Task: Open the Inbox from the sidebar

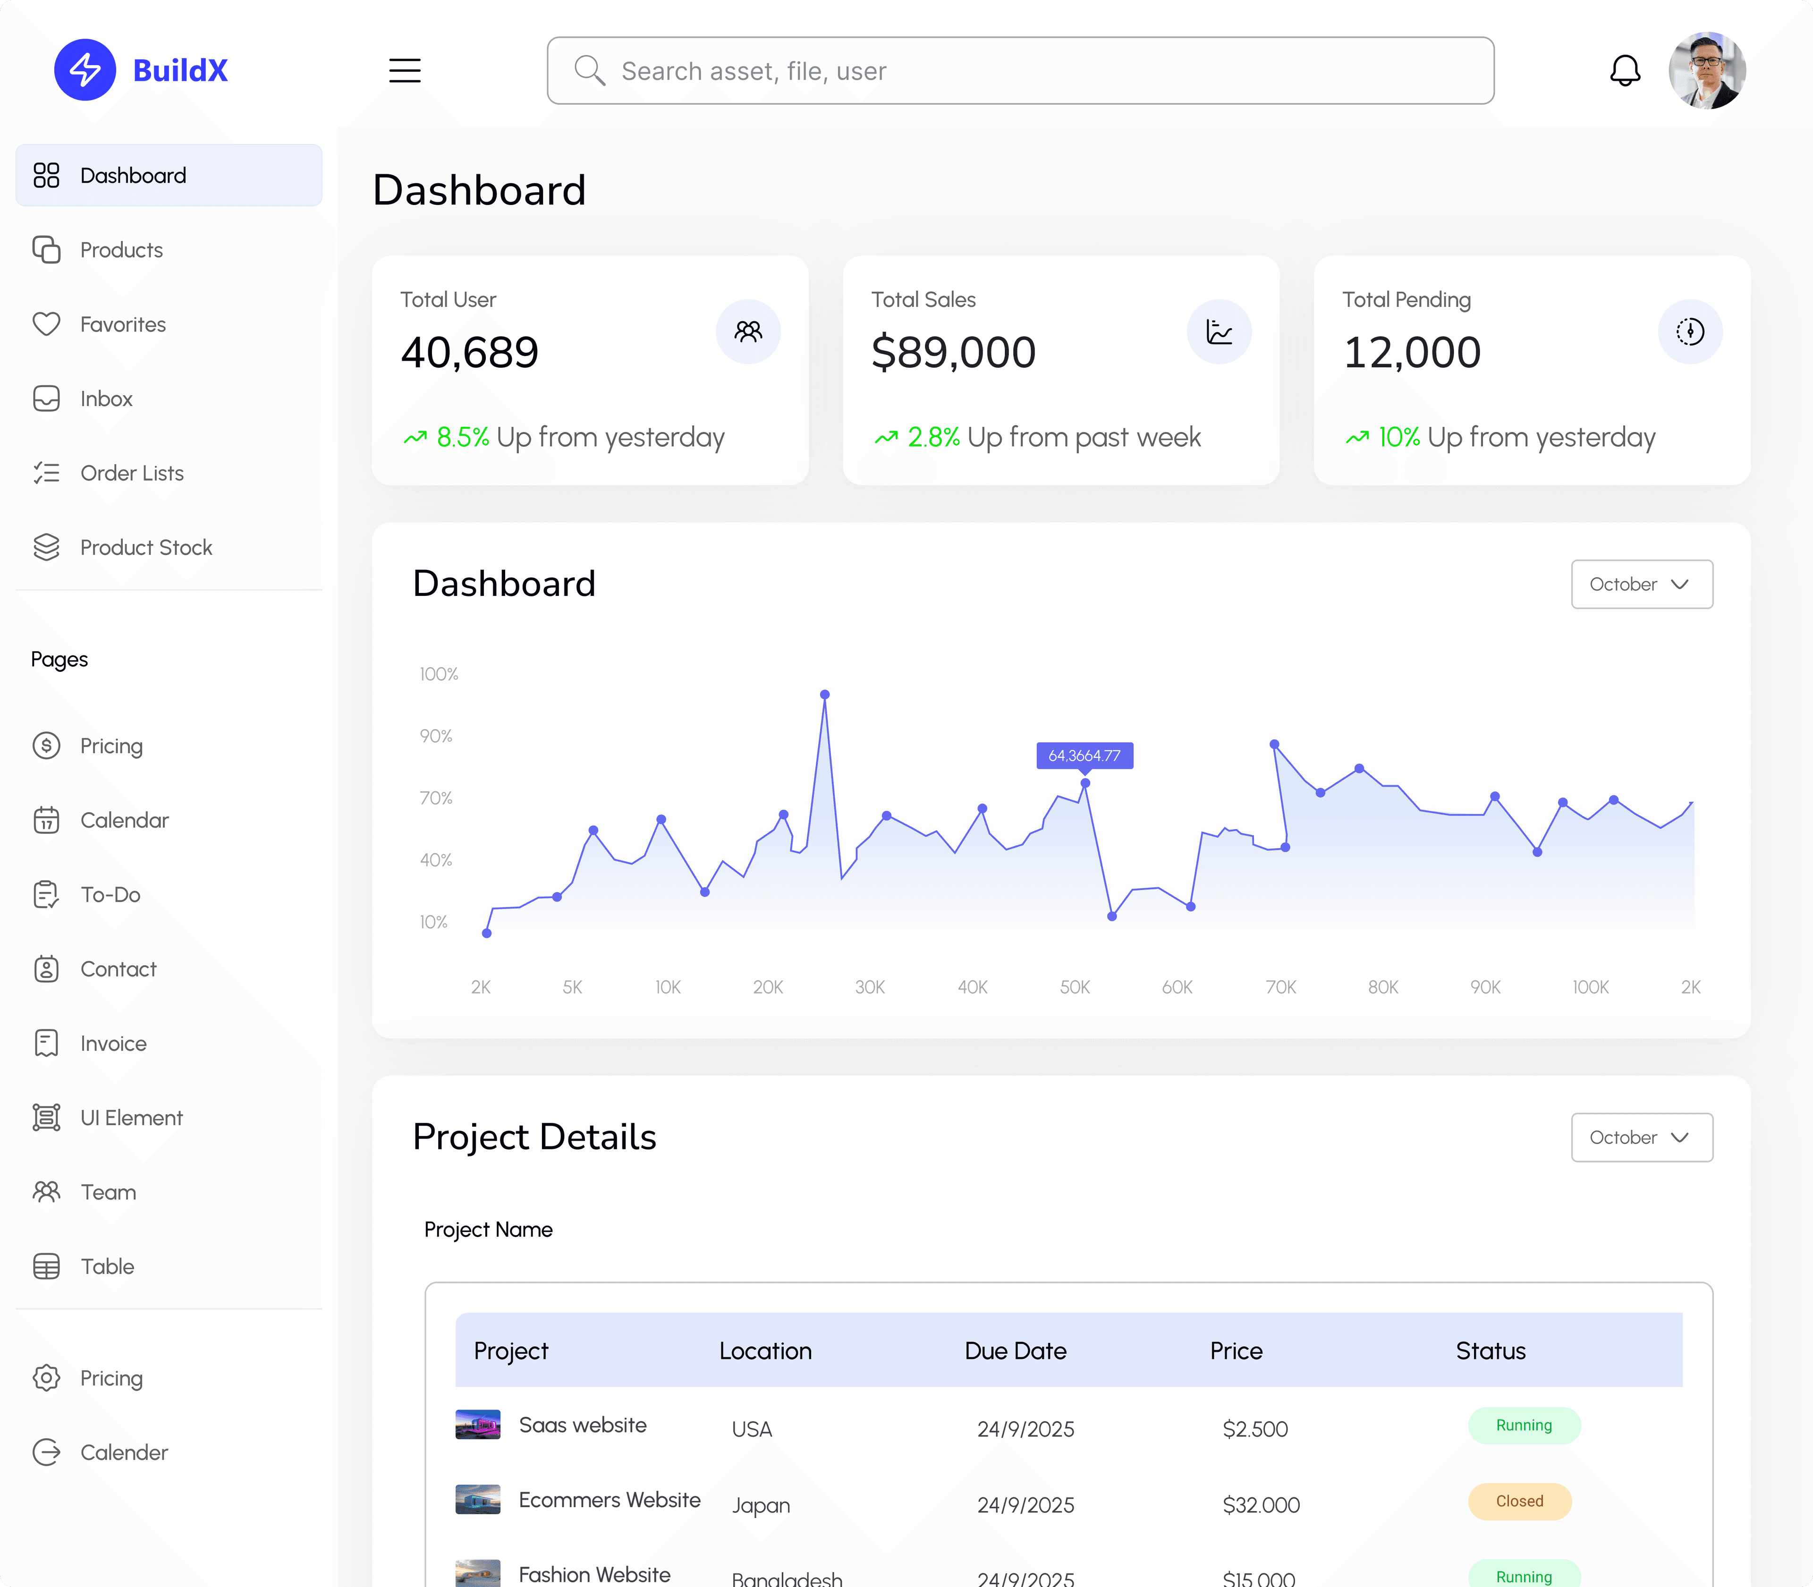Action: tap(106, 399)
